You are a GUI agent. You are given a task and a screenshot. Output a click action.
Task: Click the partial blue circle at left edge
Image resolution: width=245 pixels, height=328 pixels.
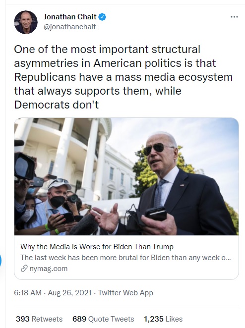pos(0,261)
